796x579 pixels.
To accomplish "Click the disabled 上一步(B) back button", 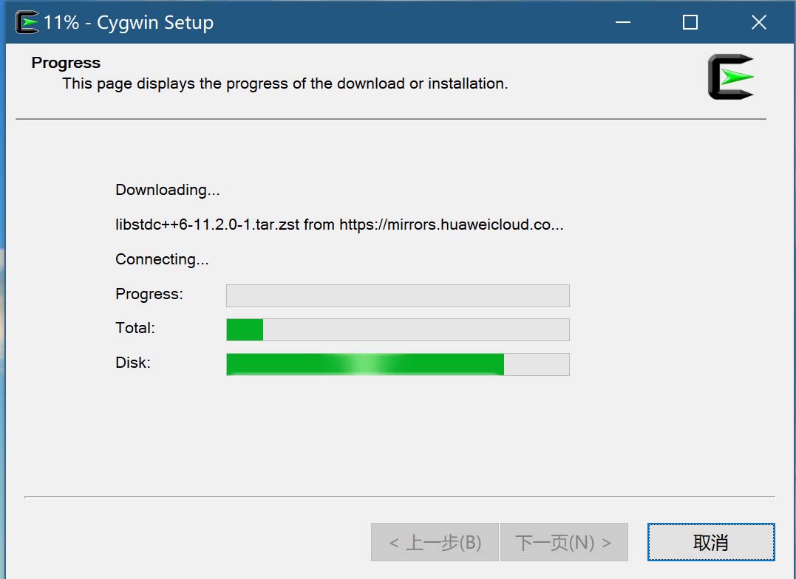I will (435, 542).
